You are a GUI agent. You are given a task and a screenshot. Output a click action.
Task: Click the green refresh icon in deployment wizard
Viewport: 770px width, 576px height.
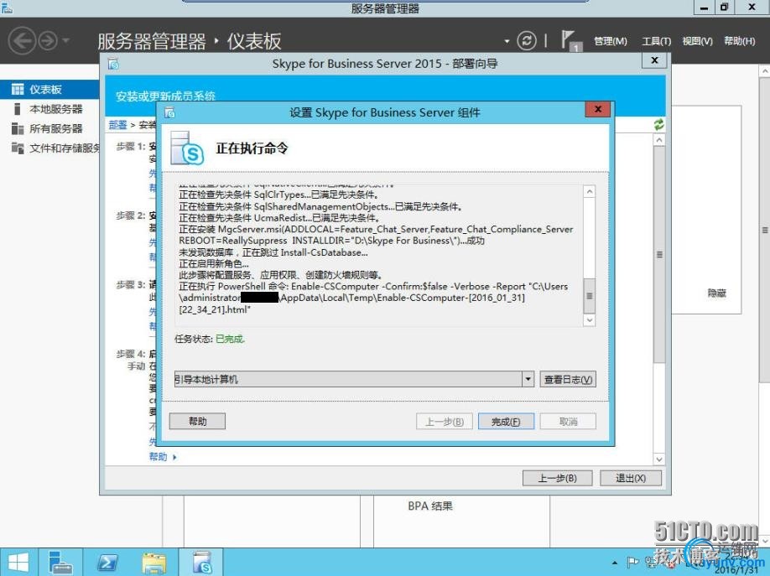[x=658, y=124]
